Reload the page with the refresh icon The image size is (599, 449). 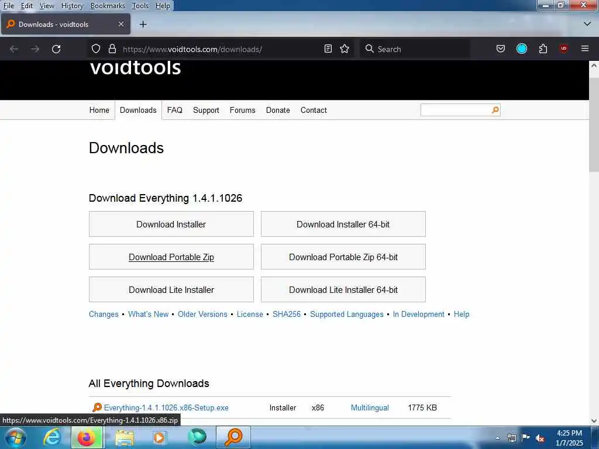click(56, 49)
